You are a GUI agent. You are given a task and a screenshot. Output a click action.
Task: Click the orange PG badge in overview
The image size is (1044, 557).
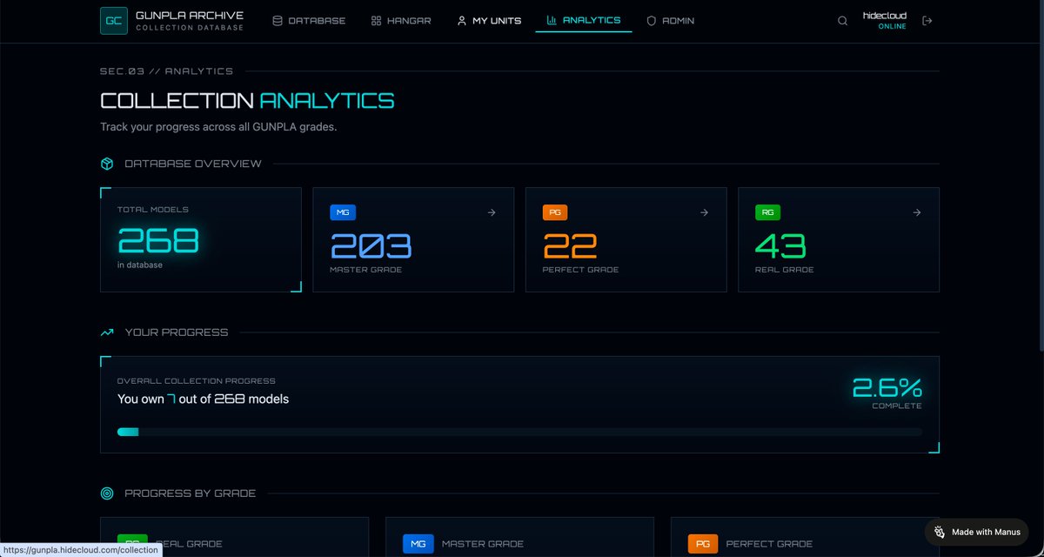click(x=555, y=212)
